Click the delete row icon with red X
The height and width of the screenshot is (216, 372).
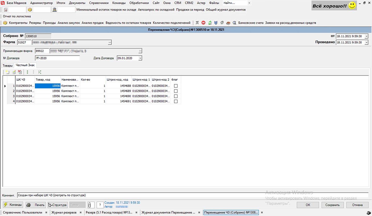(x=20, y=72)
